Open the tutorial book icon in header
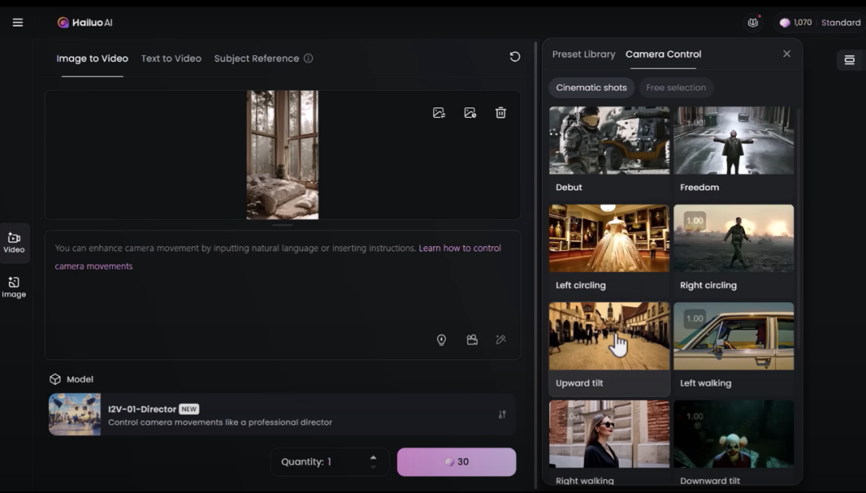This screenshot has height=493, width=866. [753, 22]
